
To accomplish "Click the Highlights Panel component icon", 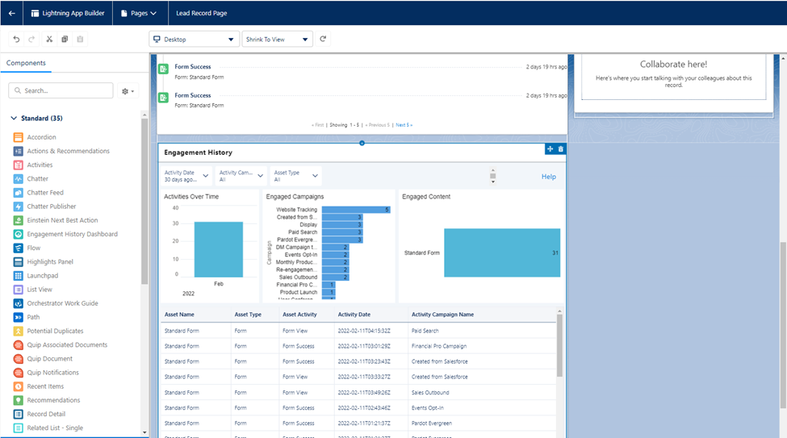I will pyautogui.click(x=18, y=262).
